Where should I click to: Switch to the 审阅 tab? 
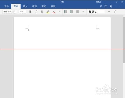click(x=44, y=6)
